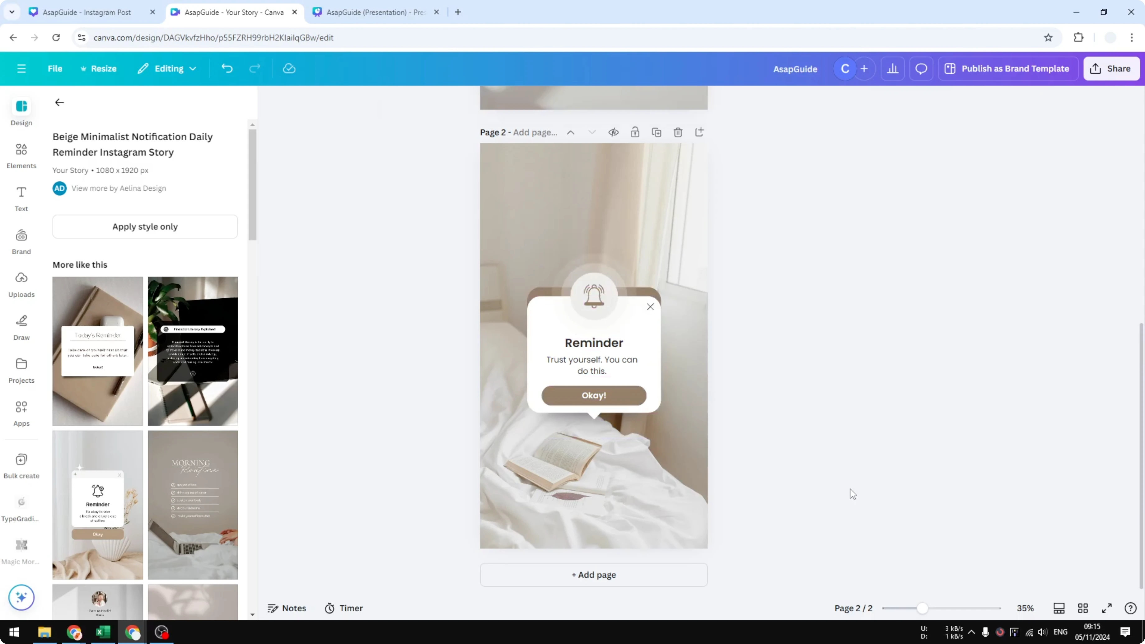This screenshot has width=1145, height=644.
Task: Switch to grid view of pages
Action: (x=1083, y=608)
